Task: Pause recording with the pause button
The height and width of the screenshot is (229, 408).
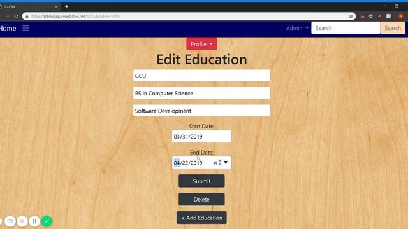Action: coord(34,221)
